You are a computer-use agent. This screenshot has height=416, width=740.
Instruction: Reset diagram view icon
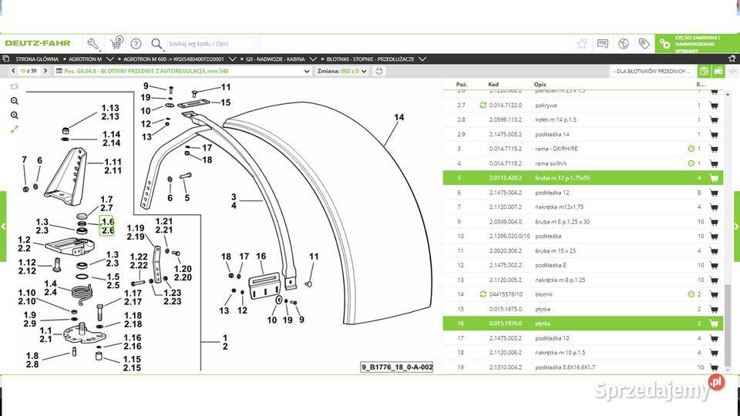[x=15, y=87]
